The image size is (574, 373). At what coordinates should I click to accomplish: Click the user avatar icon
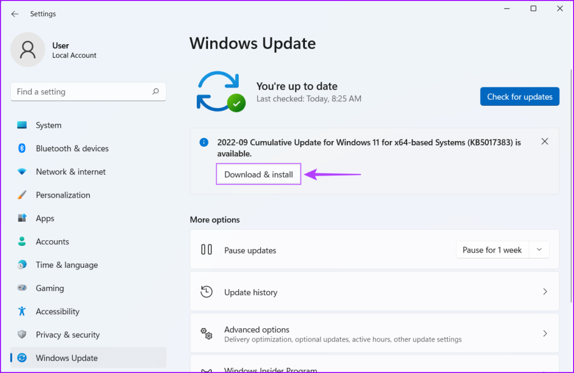pyautogui.click(x=28, y=50)
